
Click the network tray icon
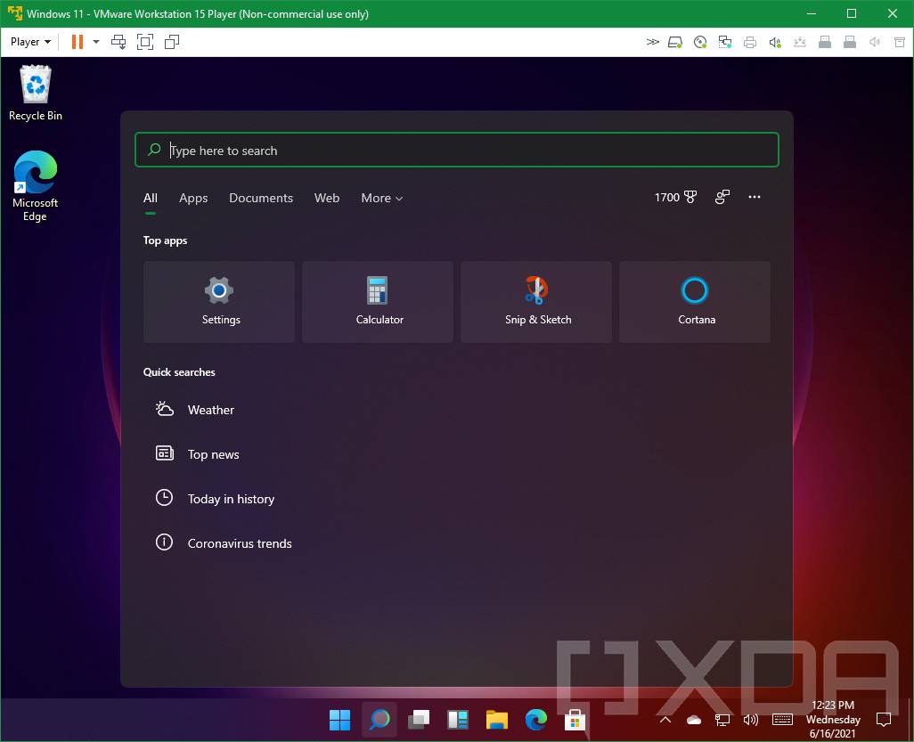pyautogui.click(x=722, y=721)
